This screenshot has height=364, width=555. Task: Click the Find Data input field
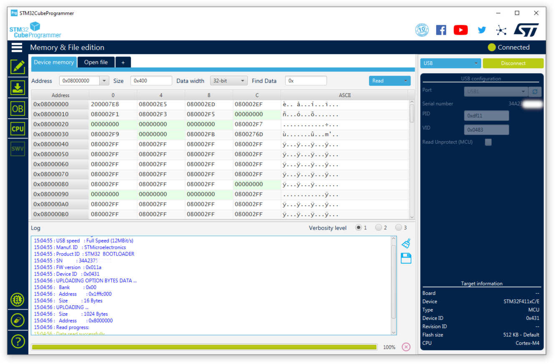pyautogui.click(x=306, y=81)
